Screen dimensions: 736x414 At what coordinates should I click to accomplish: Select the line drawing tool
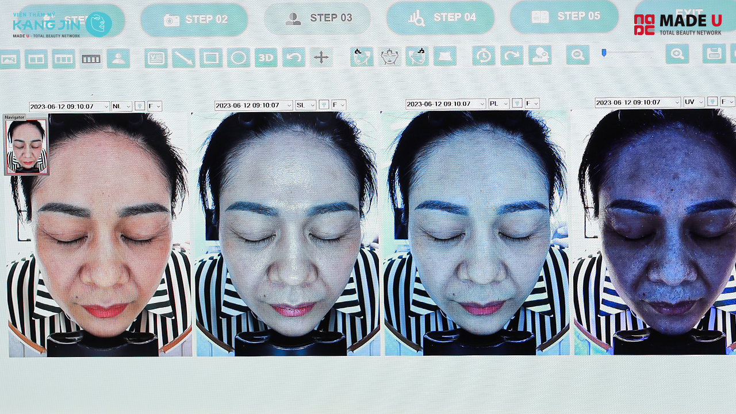(x=183, y=57)
